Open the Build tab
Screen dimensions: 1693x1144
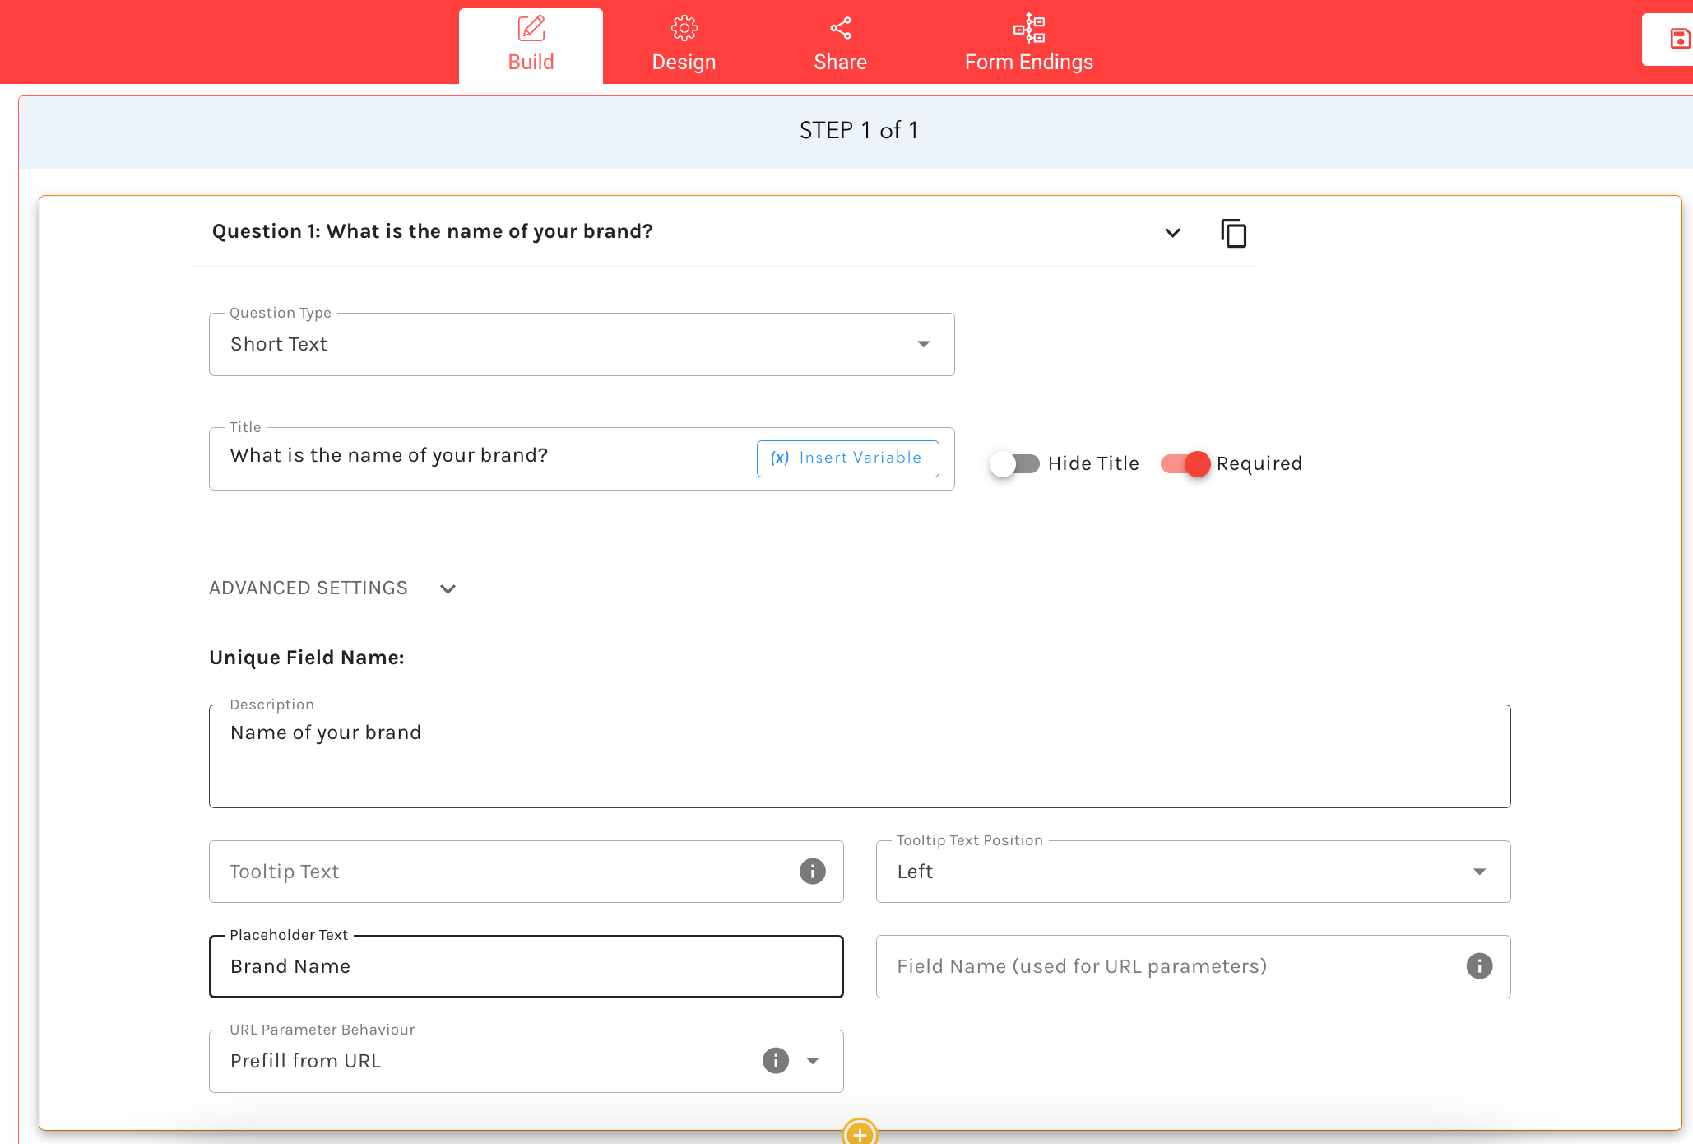coord(531,44)
